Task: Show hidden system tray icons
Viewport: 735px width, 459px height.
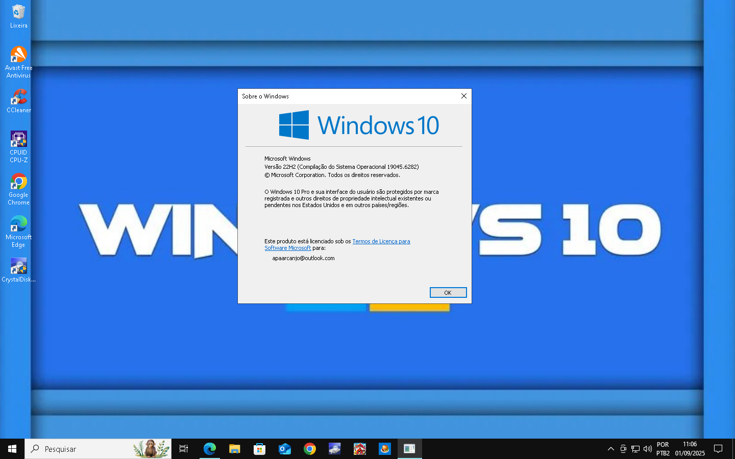Action: (610, 449)
